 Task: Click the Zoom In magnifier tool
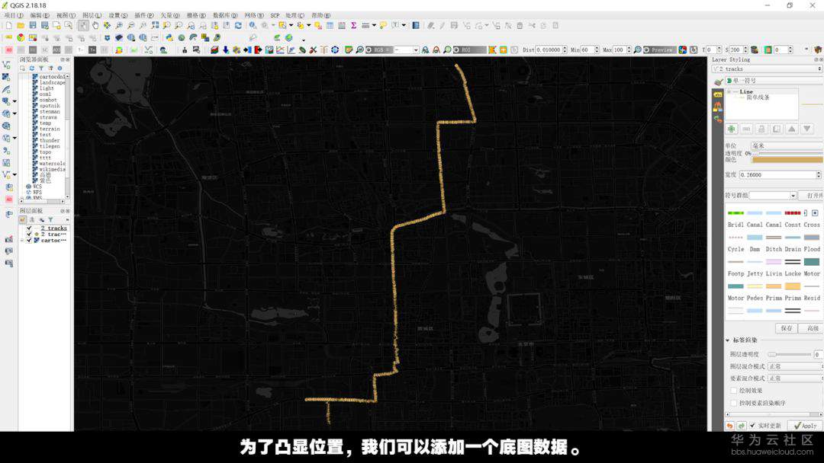click(119, 25)
